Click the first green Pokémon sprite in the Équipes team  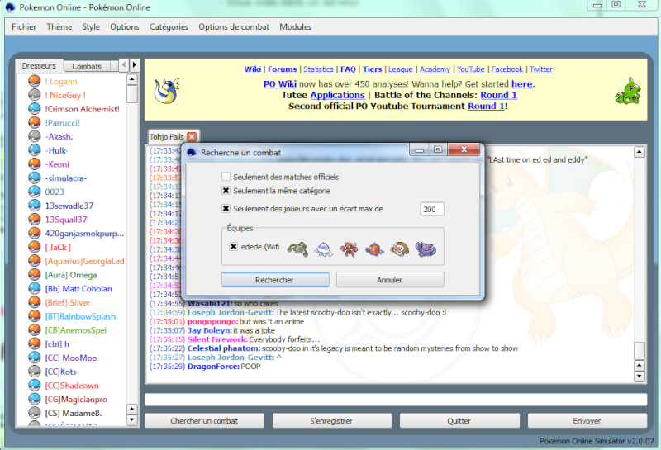297,249
